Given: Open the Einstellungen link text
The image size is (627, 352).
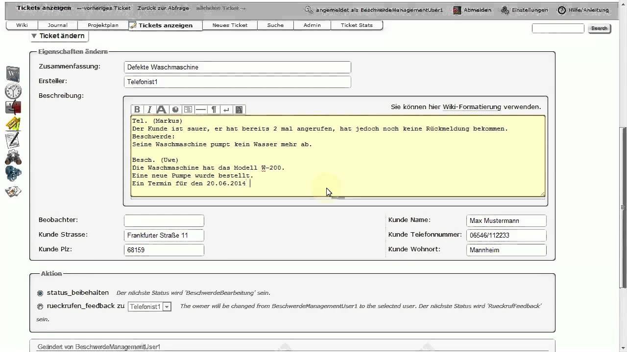Looking at the screenshot, I should pyautogui.click(x=530, y=10).
